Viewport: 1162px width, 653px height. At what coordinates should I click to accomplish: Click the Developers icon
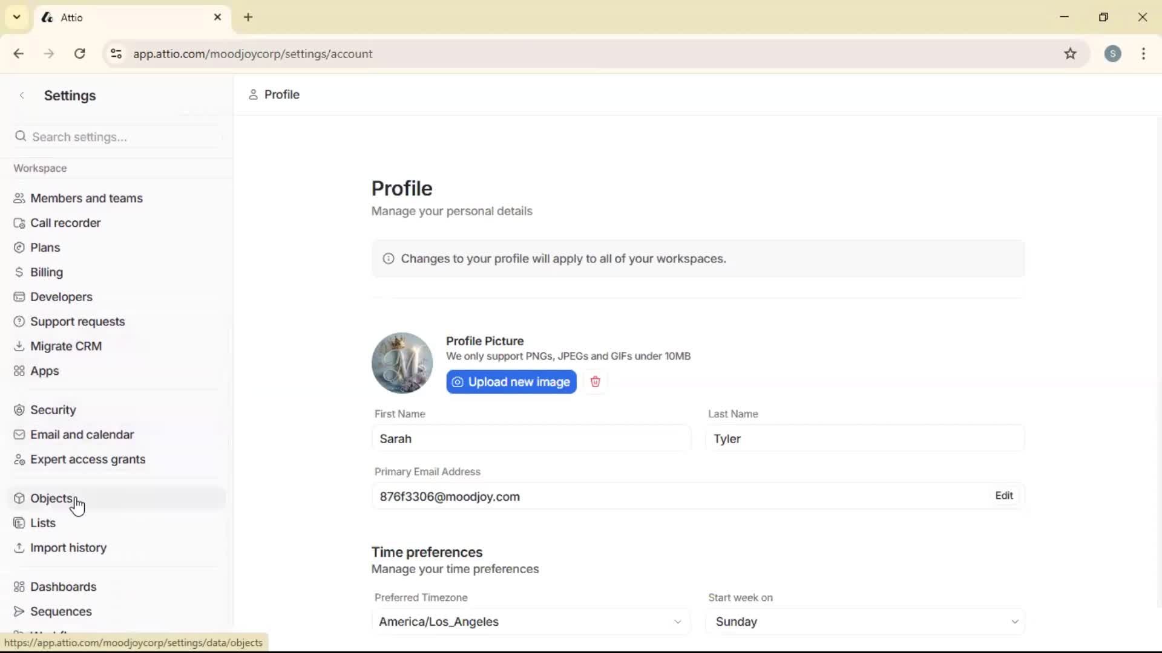point(19,297)
